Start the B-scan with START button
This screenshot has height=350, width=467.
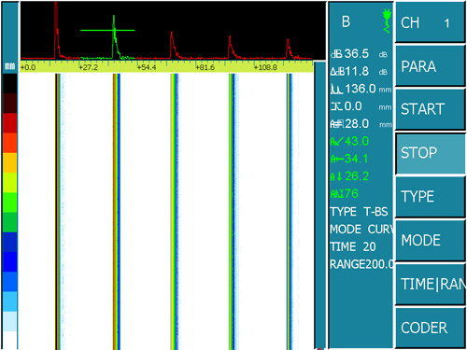point(430,109)
